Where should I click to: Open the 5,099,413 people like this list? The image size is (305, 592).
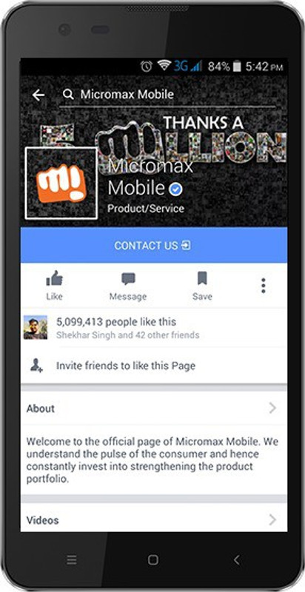[x=116, y=322]
